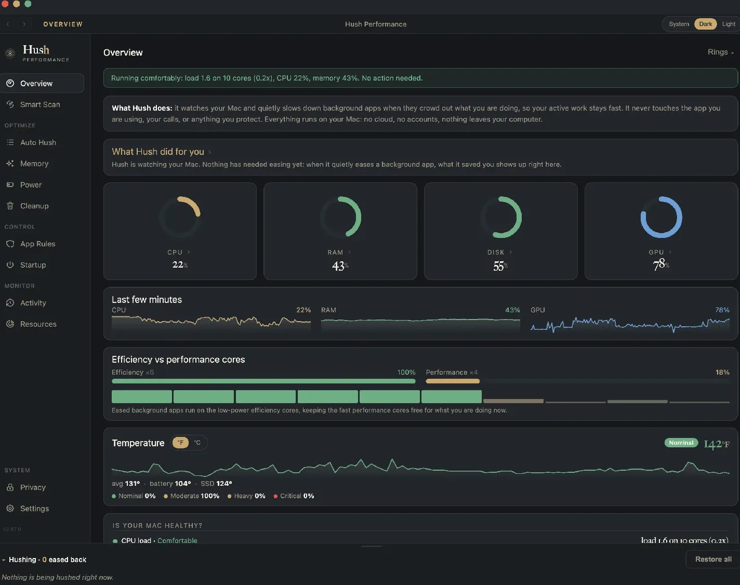Open DISK details via its chevron
Viewport: 740px width, 585px height.
click(511, 252)
